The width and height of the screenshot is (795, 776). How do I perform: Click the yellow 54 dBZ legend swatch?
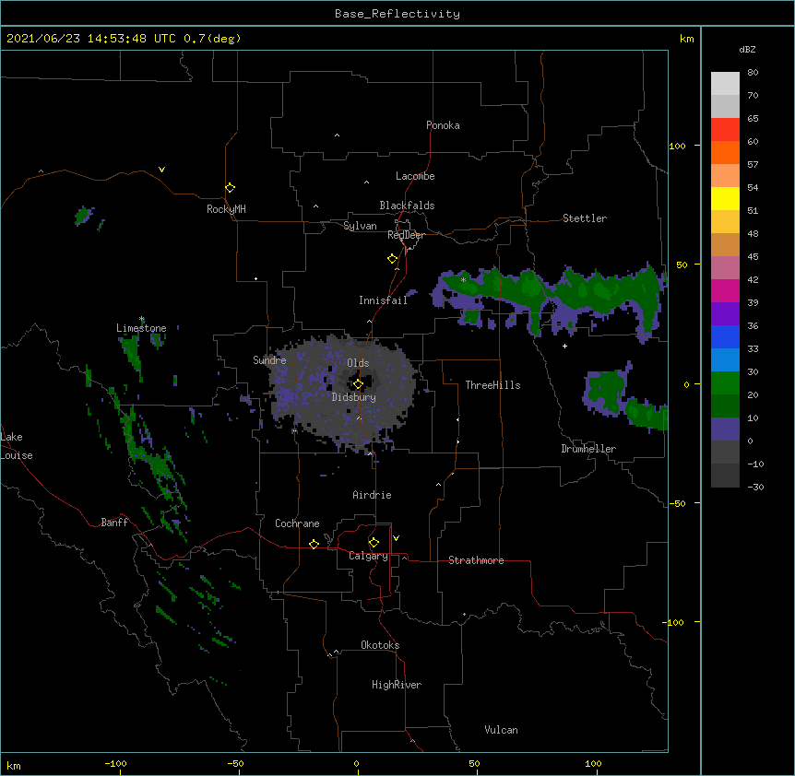[x=725, y=198]
